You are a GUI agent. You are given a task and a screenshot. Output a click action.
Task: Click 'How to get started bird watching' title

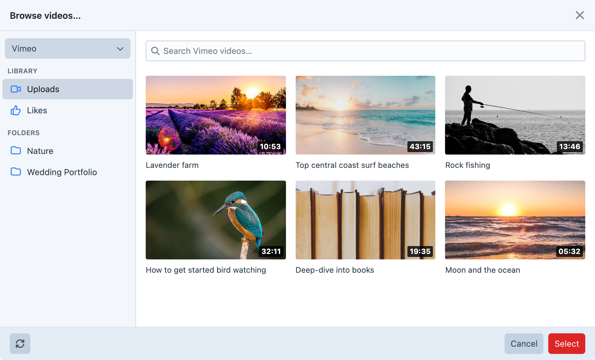pyautogui.click(x=206, y=270)
